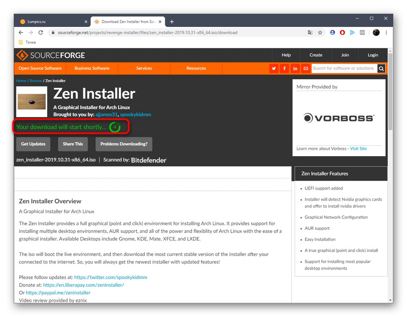Viewport: 407px width, 317px height.
Task: Open the Create menu item
Action: pyautogui.click(x=316, y=55)
